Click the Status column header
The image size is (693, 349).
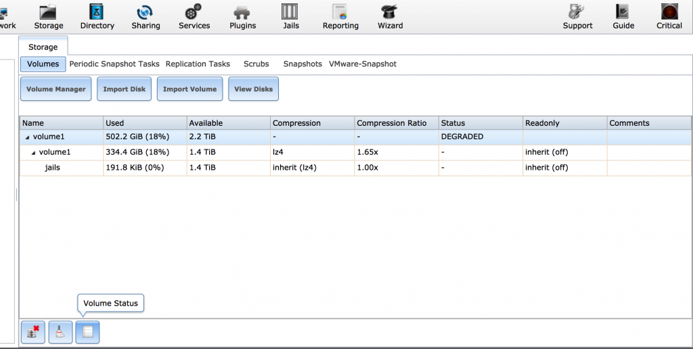(x=480, y=123)
